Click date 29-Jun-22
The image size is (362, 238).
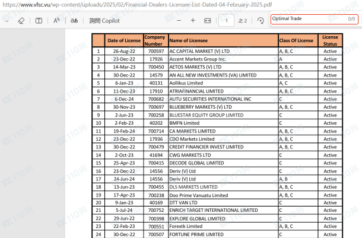124,218
